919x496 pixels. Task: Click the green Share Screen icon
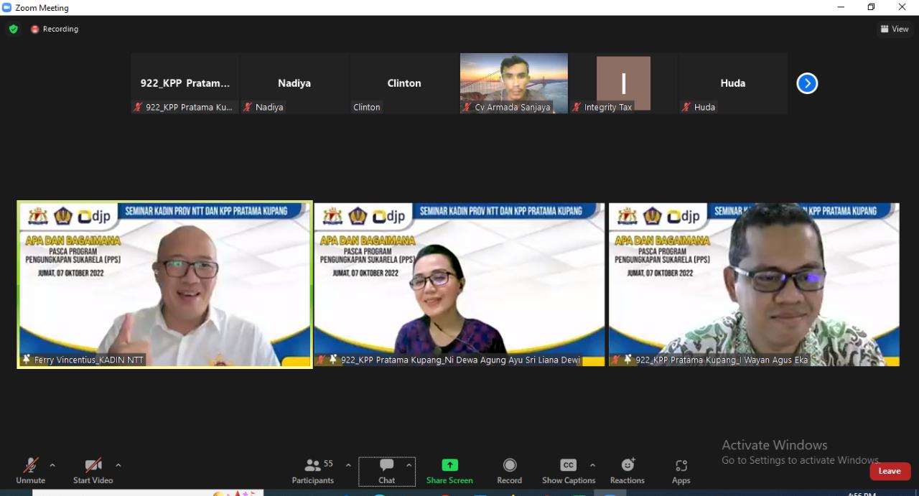[449, 465]
